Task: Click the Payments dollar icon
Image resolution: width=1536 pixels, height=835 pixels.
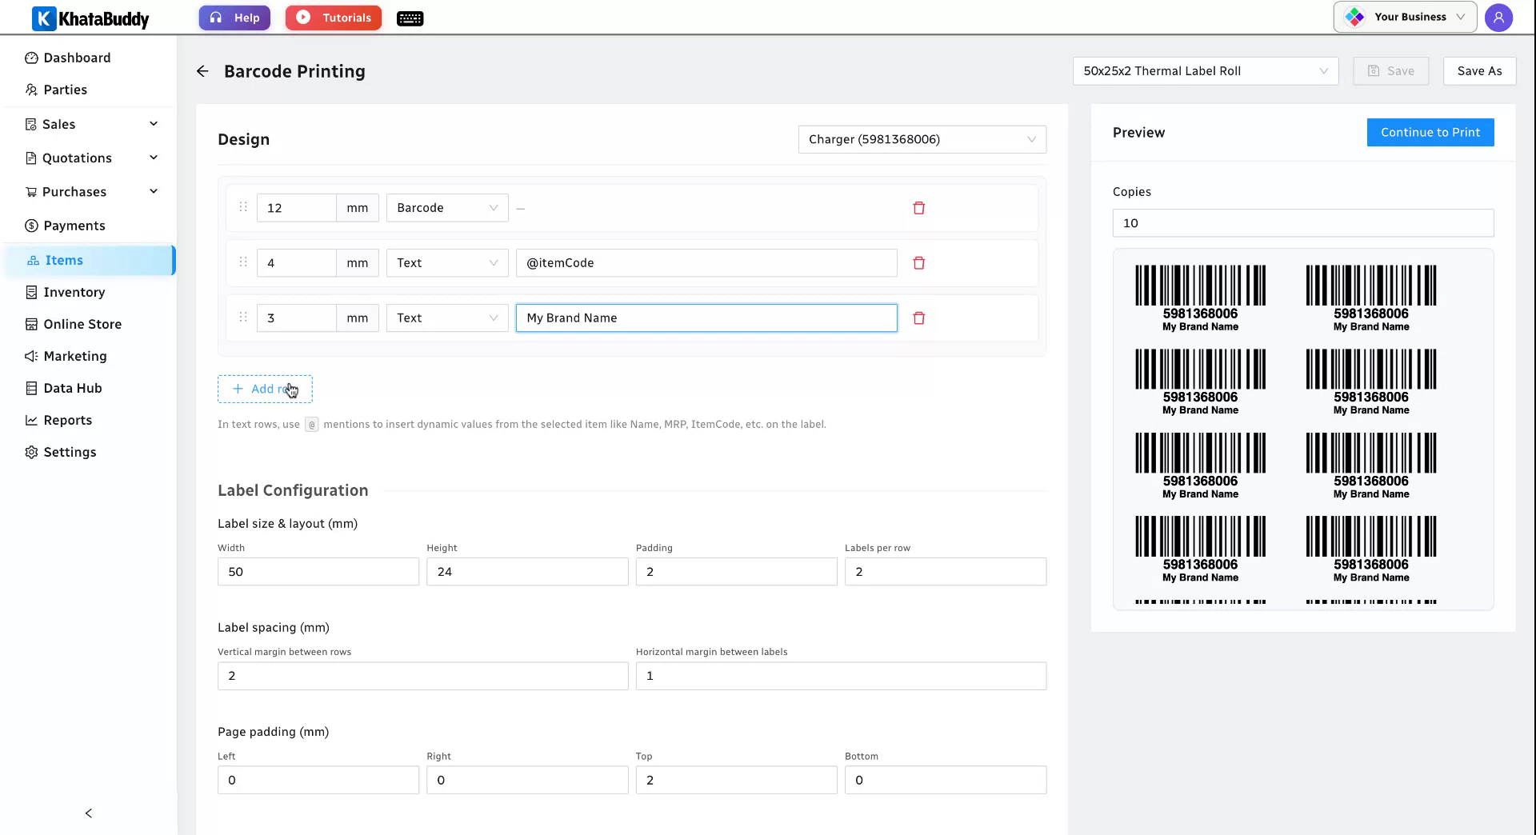Action: pyautogui.click(x=31, y=226)
